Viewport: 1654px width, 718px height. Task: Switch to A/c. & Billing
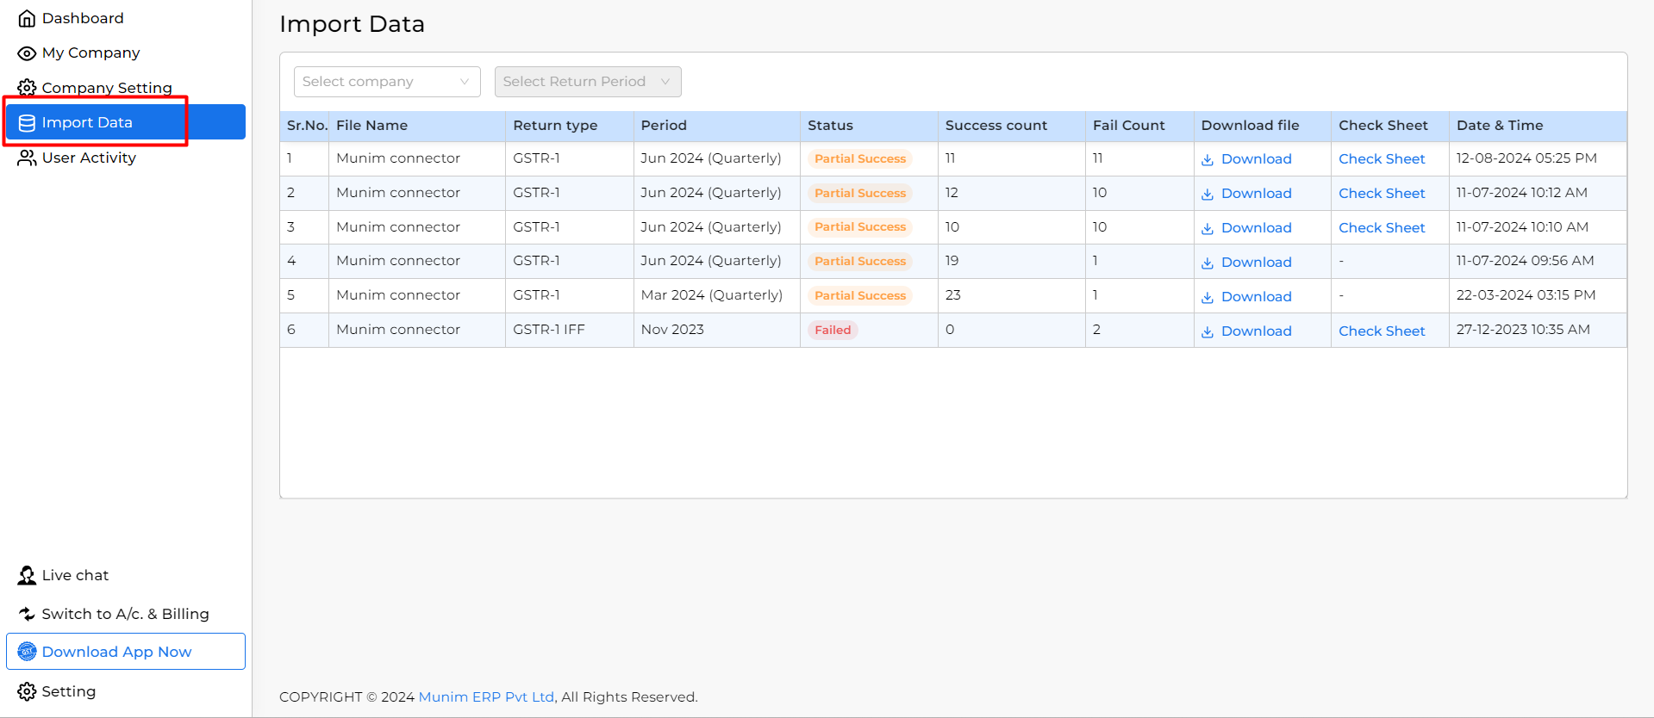[x=125, y=614]
